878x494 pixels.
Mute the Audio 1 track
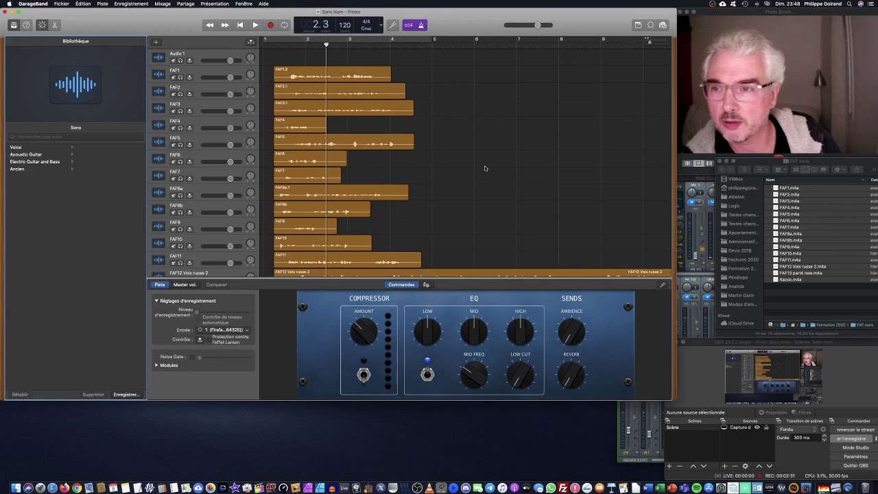(173, 60)
